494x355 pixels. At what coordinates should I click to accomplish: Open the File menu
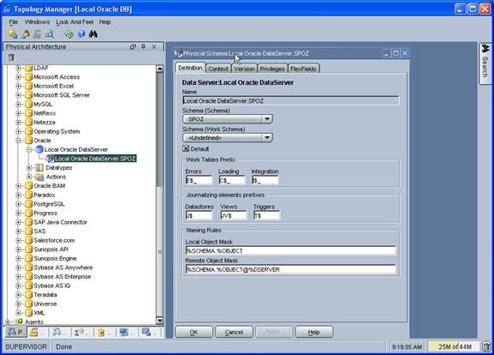(13, 22)
